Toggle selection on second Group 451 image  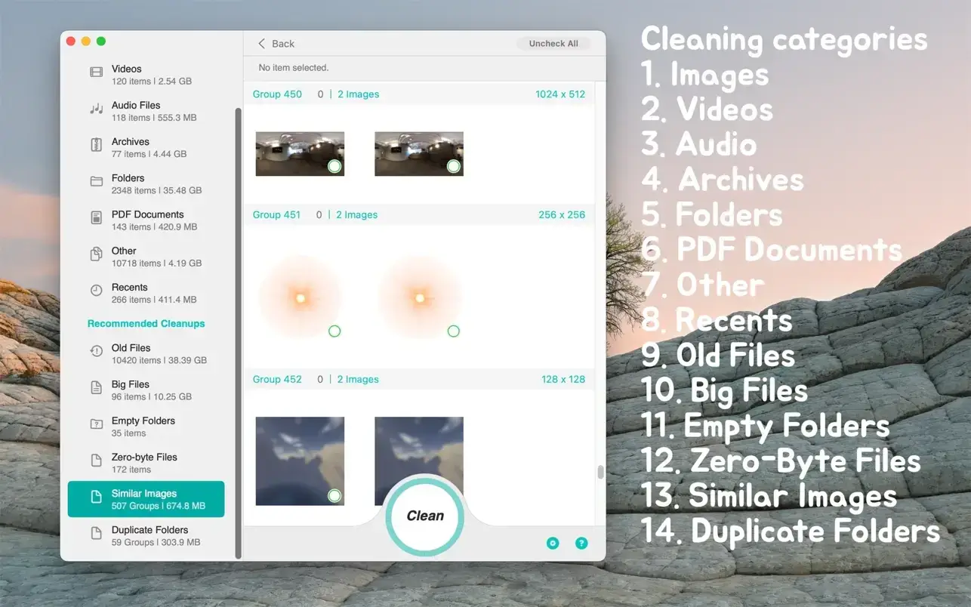(x=453, y=331)
